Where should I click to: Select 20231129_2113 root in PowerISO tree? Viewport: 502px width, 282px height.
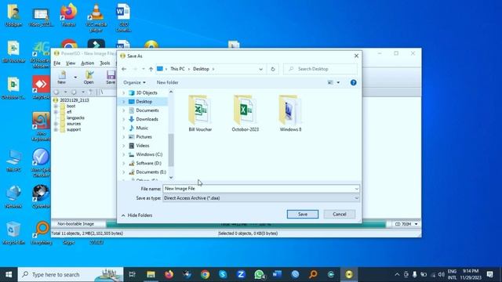(x=75, y=100)
